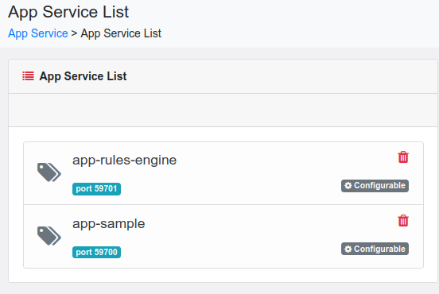Select the port 59701 badge
This screenshot has height=294, width=439.
tap(96, 189)
